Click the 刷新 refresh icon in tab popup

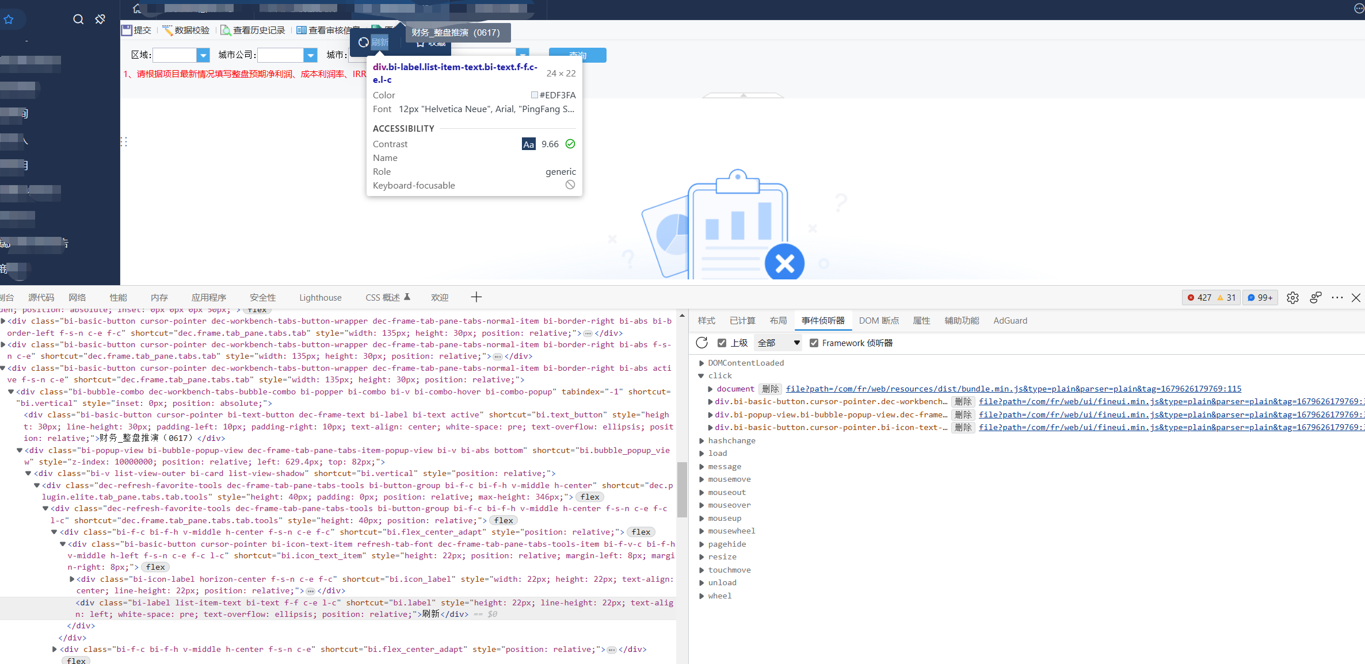(364, 42)
